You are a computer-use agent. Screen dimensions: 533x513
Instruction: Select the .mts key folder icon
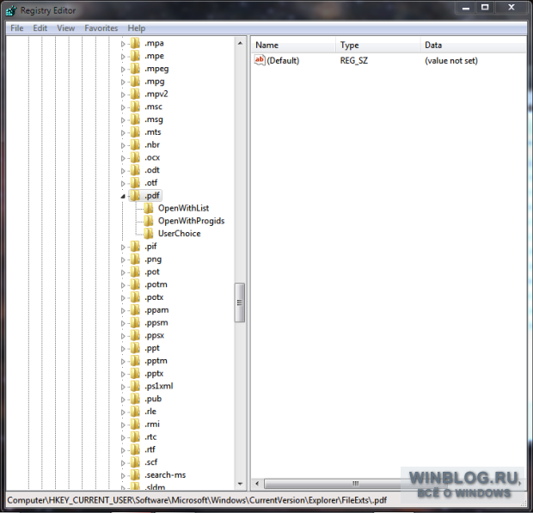(x=135, y=131)
